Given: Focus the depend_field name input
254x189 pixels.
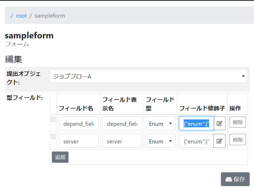Looking at the screenshot, I should pyautogui.click(x=79, y=123).
